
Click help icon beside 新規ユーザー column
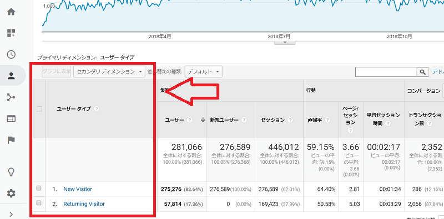tap(244, 120)
